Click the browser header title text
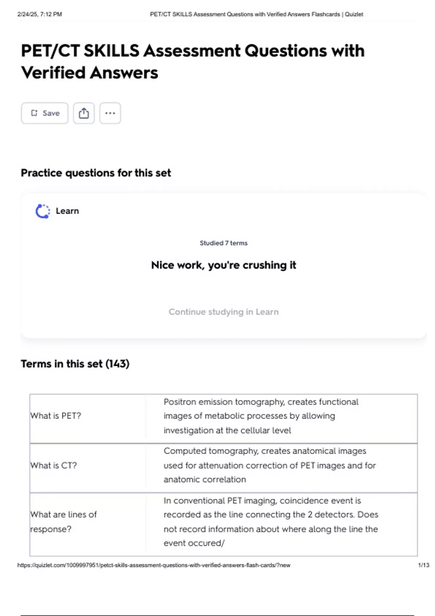This screenshot has width=435, height=616. click(256, 14)
